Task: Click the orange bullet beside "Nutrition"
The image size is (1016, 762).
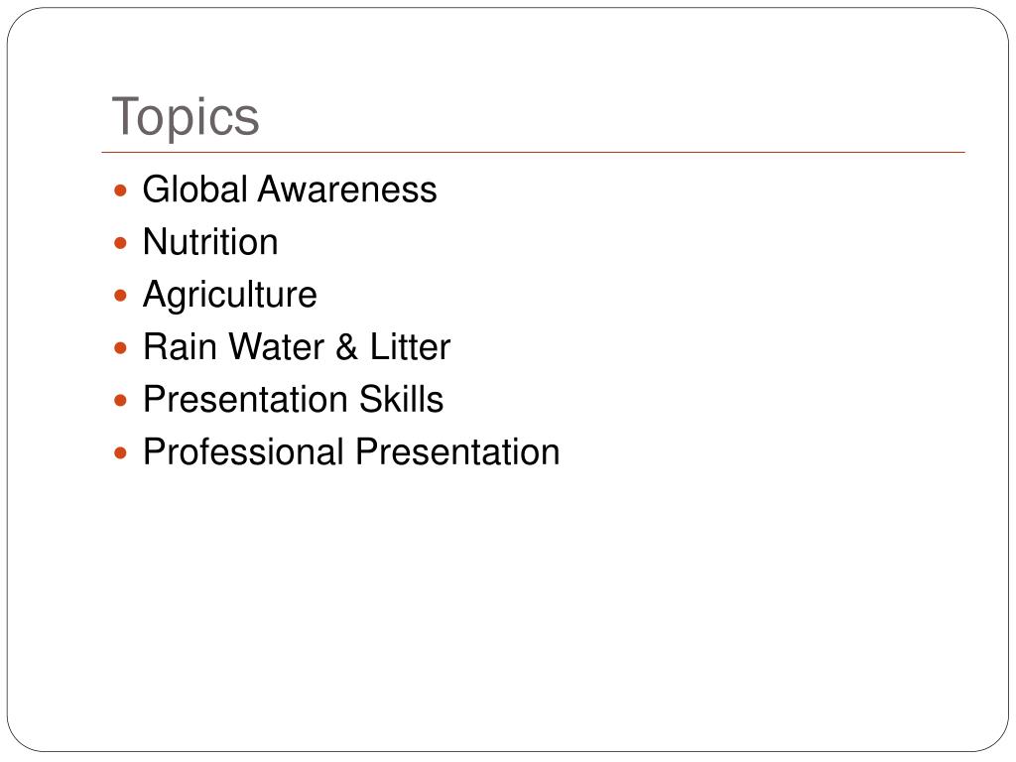Action: tap(120, 243)
